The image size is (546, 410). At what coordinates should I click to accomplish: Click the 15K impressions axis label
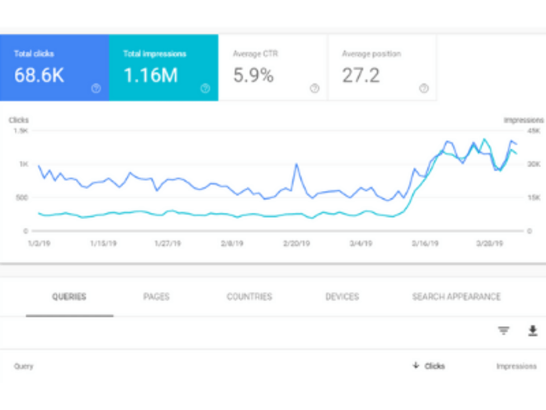click(x=534, y=198)
